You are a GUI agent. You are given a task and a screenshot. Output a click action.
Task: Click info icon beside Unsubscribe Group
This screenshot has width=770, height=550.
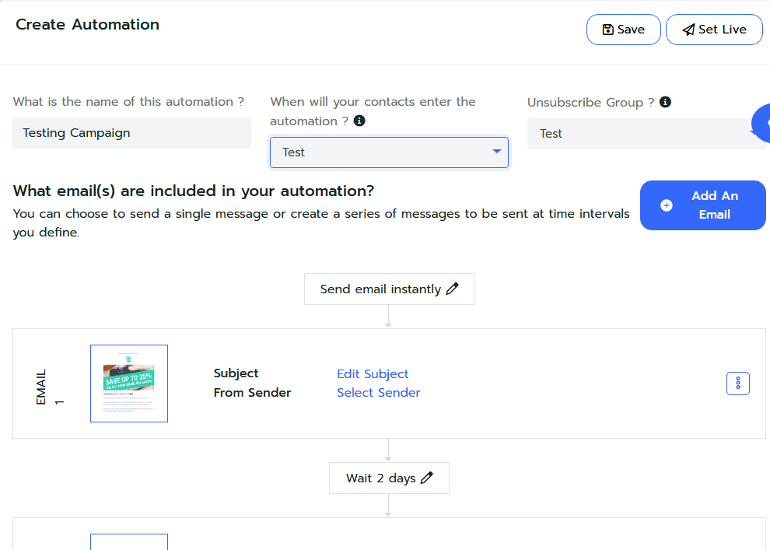point(665,102)
